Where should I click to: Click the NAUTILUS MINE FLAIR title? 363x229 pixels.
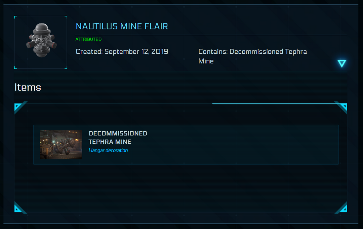pyautogui.click(x=122, y=26)
